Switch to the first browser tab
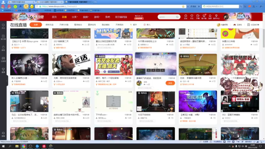 (21, 2)
